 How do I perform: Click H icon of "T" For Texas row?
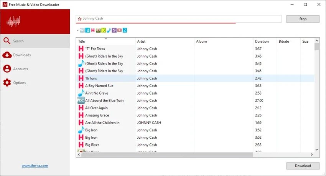coord(81,49)
